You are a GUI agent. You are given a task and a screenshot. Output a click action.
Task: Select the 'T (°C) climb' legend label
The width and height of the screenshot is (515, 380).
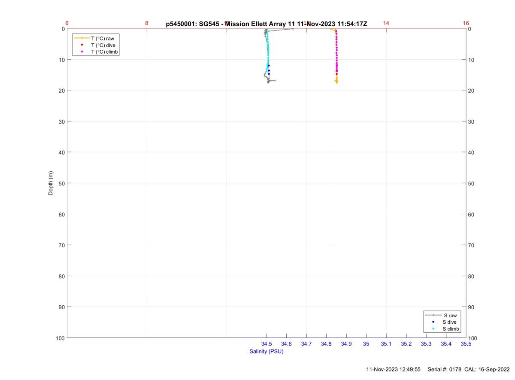[104, 52]
